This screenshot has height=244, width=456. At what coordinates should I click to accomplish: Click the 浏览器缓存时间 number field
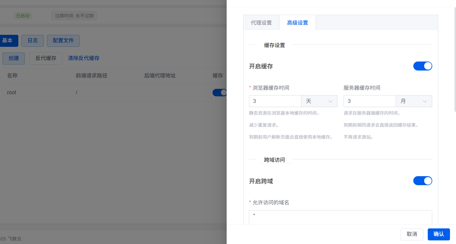pyautogui.click(x=275, y=101)
